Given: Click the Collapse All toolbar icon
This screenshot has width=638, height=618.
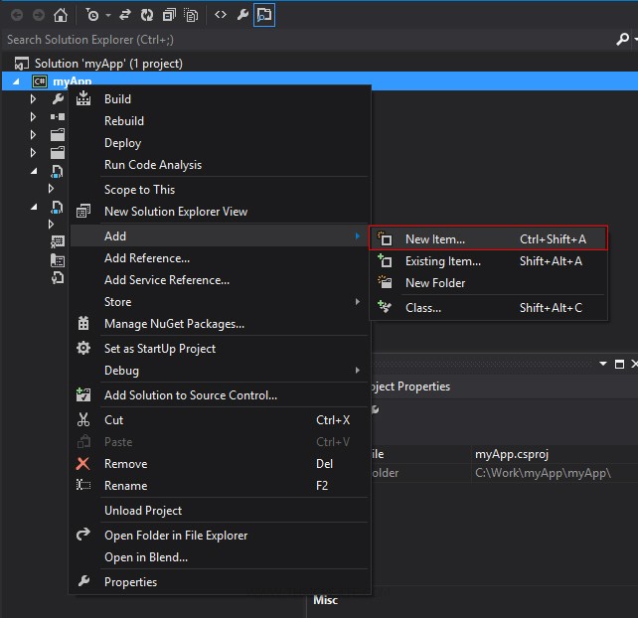Looking at the screenshot, I should 168,15.
